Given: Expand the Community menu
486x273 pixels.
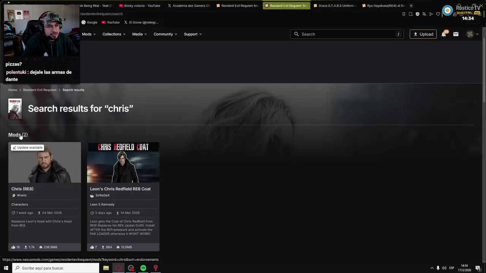Looking at the screenshot, I should click(x=165, y=34).
